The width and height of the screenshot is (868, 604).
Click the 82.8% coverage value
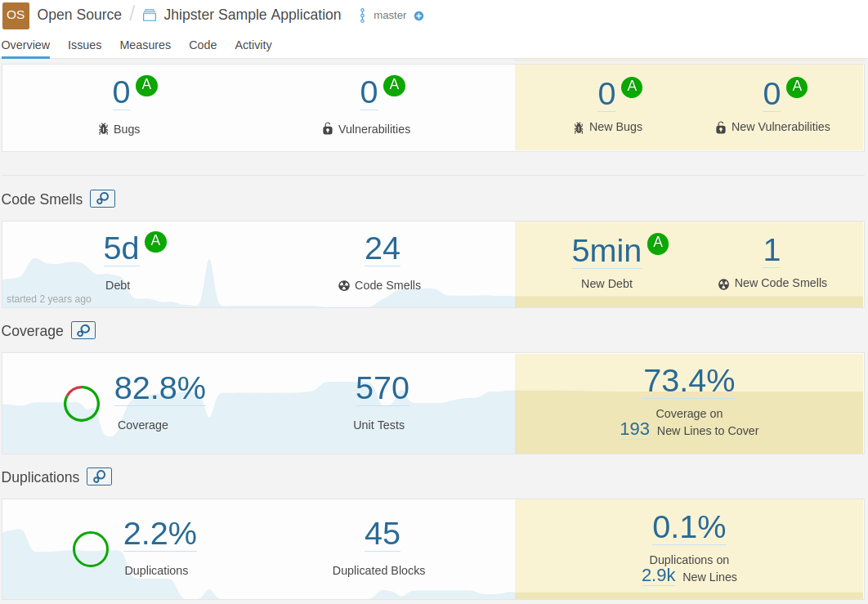(159, 388)
